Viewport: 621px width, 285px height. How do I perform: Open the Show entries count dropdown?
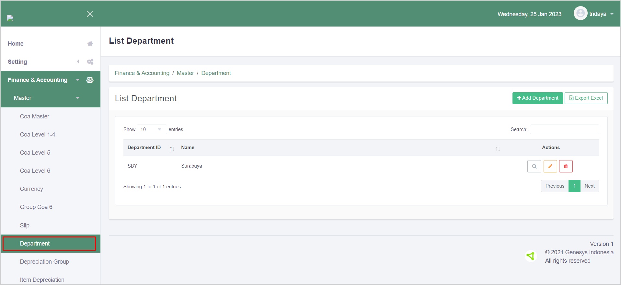click(x=152, y=129)
